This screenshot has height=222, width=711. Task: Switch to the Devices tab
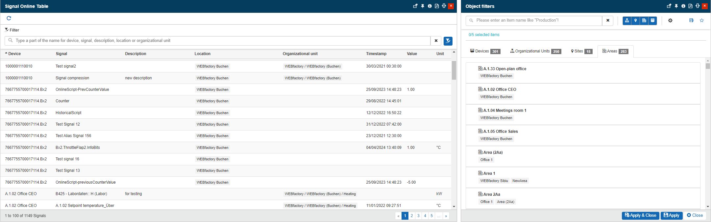[485, 51]
